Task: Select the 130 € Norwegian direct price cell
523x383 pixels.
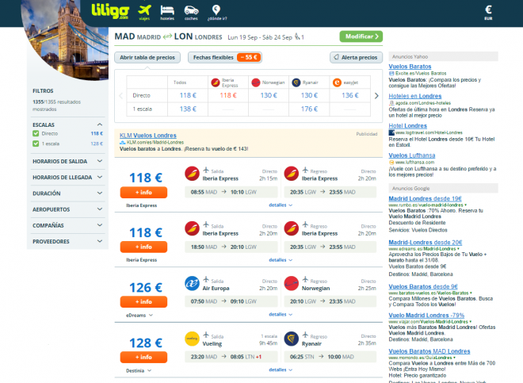Action: pyautogui.click(x=269, y=95)
